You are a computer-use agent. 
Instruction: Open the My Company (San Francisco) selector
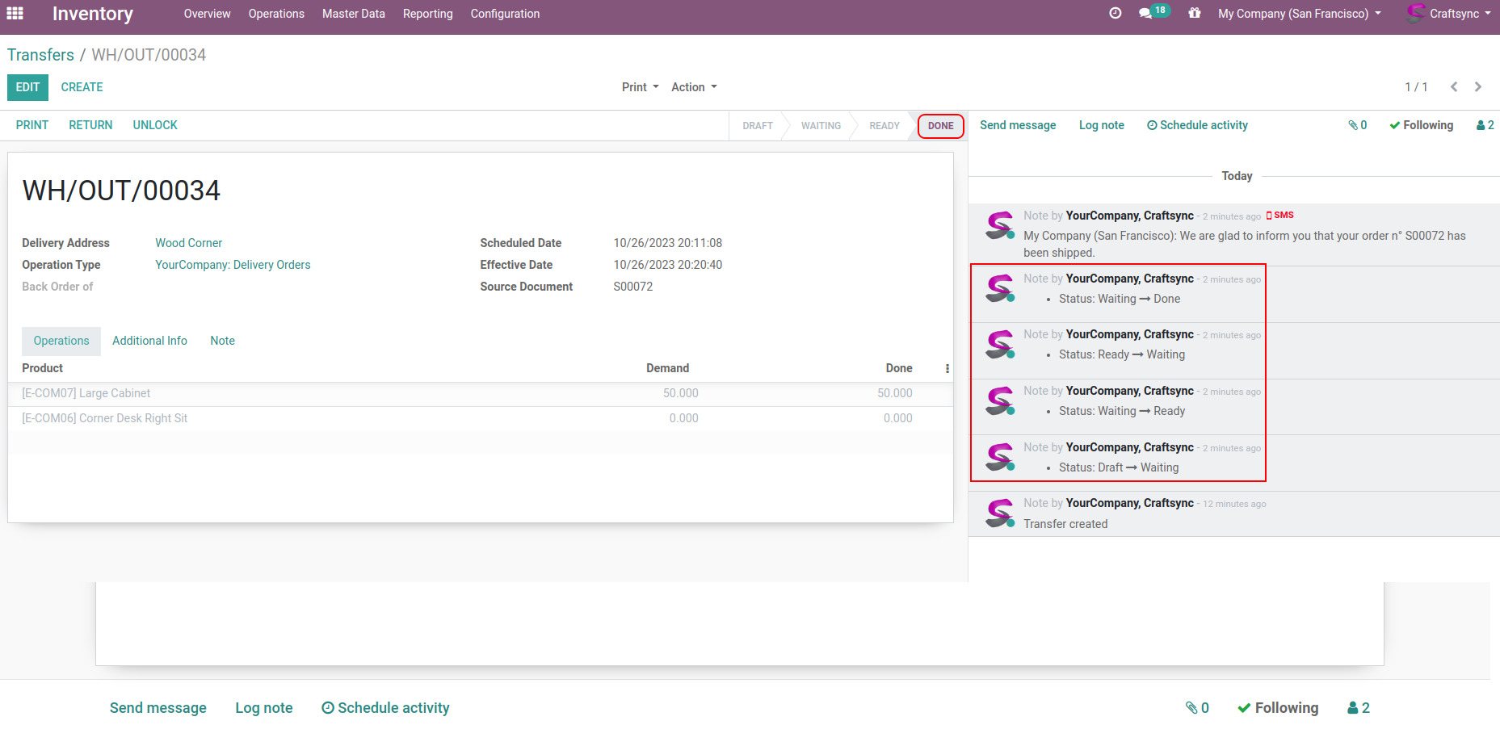pos(1299,14)
